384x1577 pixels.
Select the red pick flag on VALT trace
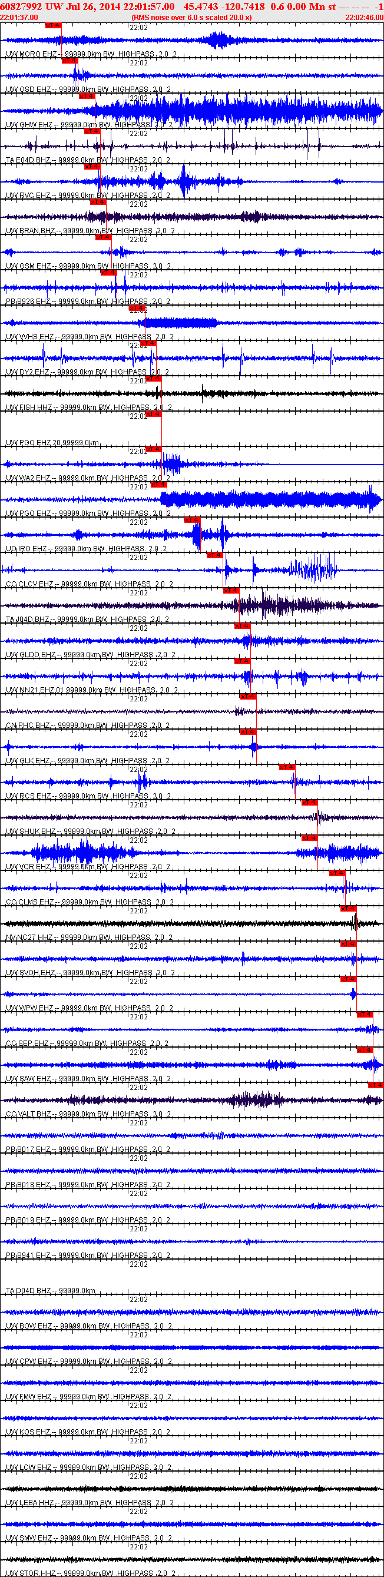tap(376, 1085)
